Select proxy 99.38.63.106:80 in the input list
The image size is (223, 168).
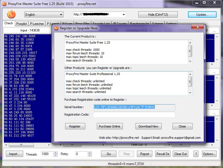tap(16, 86)
